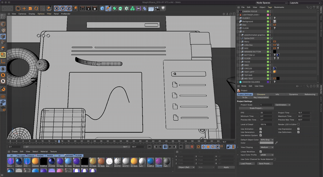
Task: Click the Color swatch in Project Settings
Action: pyautogui.click(x=267, y=143)
